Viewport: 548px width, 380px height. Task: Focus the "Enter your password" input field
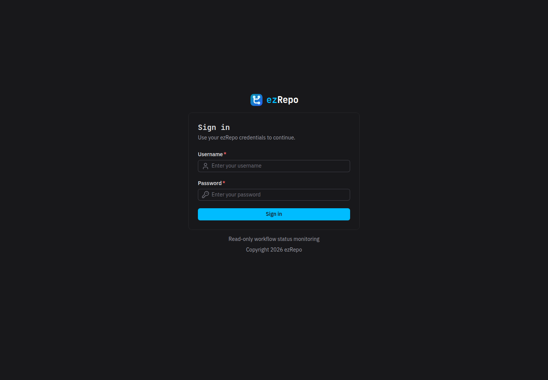point(274,195)
